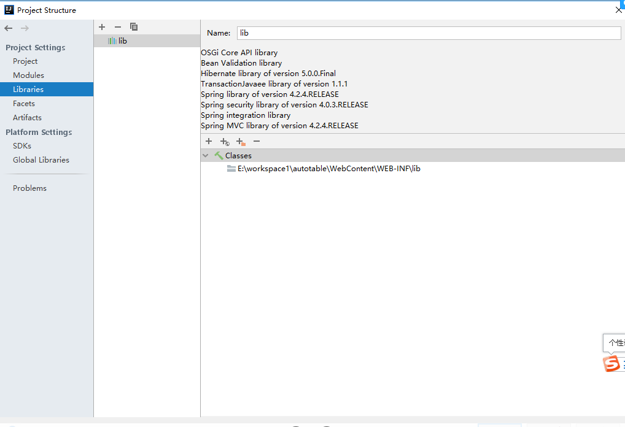This screenshot has width=625, height=427.
Task: Collapse the Classes tree node
Action: 206,156
